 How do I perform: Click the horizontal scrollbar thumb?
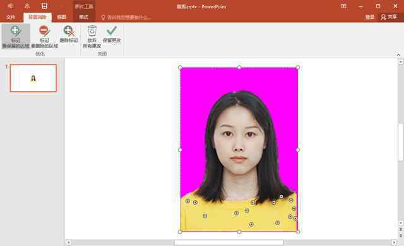coord(229,242)
